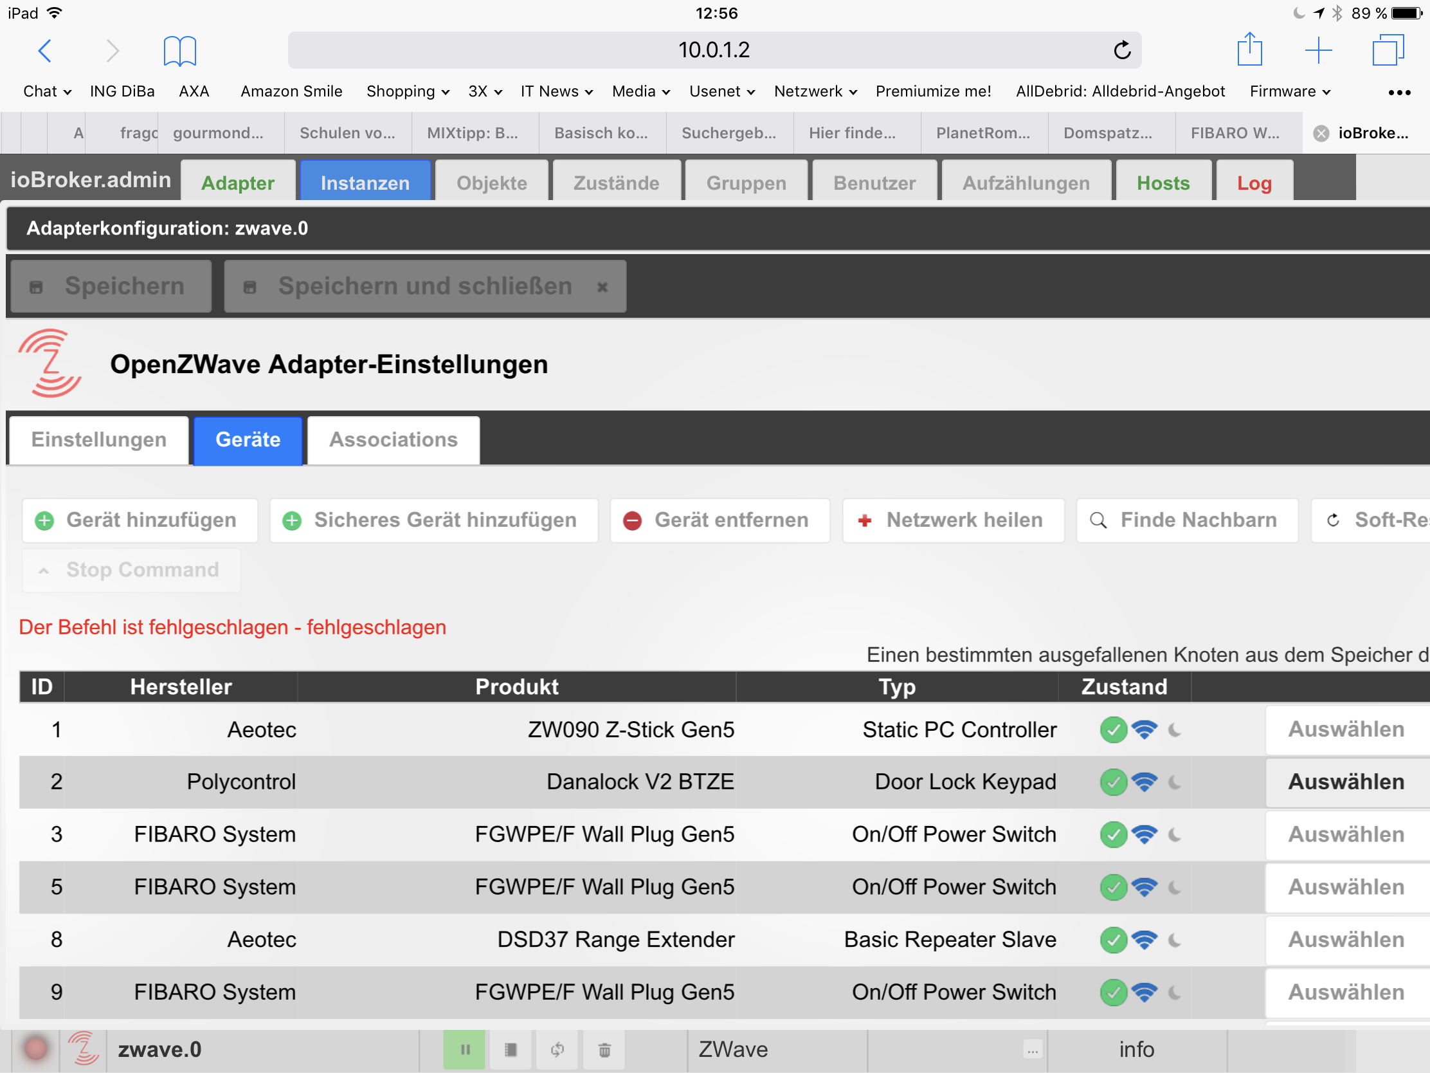Screen dimensions: 1430x1073
Task: Tap the Safari forward arrow
Action: (x=113, y=50)
